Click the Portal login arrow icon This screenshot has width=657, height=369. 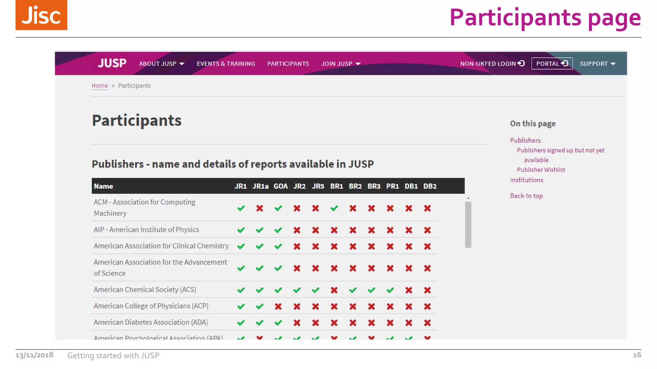pos(565,63)
